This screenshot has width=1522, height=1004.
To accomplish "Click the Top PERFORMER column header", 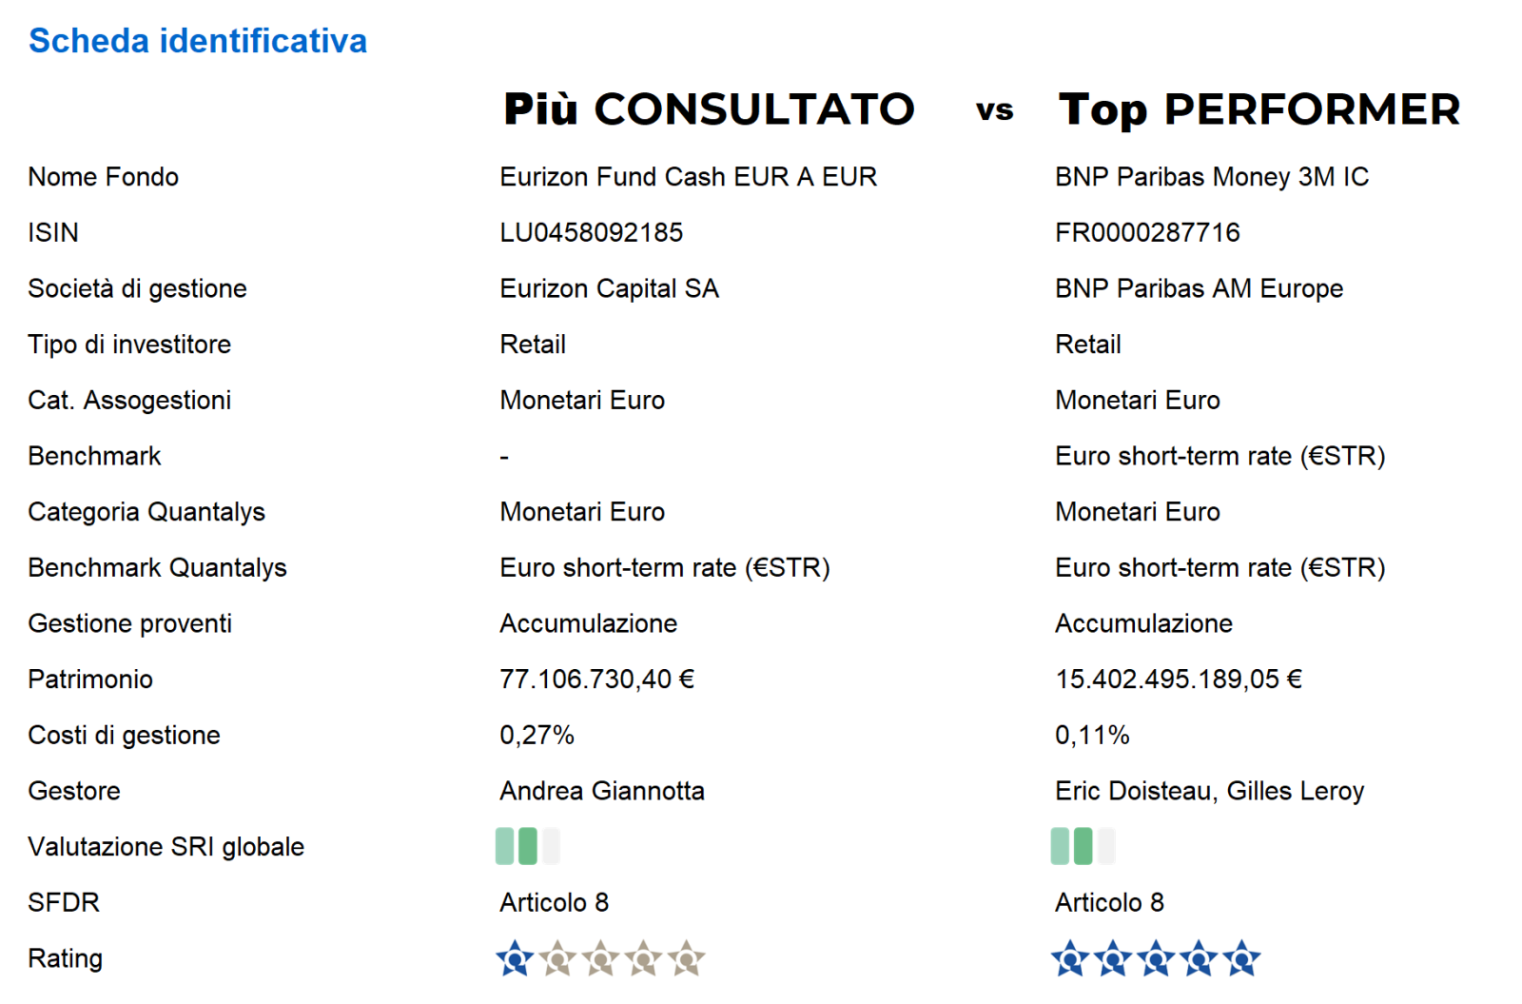I will (1259, 109).
